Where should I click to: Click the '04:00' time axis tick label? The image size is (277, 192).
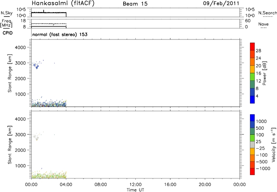(66, 185)
